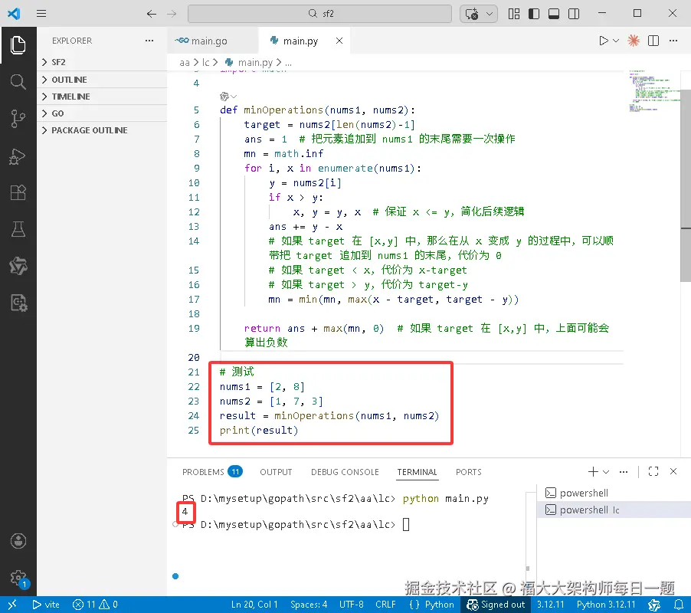This screenshot has height=613, width=691.
Task: Open the PORTS panel tab
Action: click(468, 472)
